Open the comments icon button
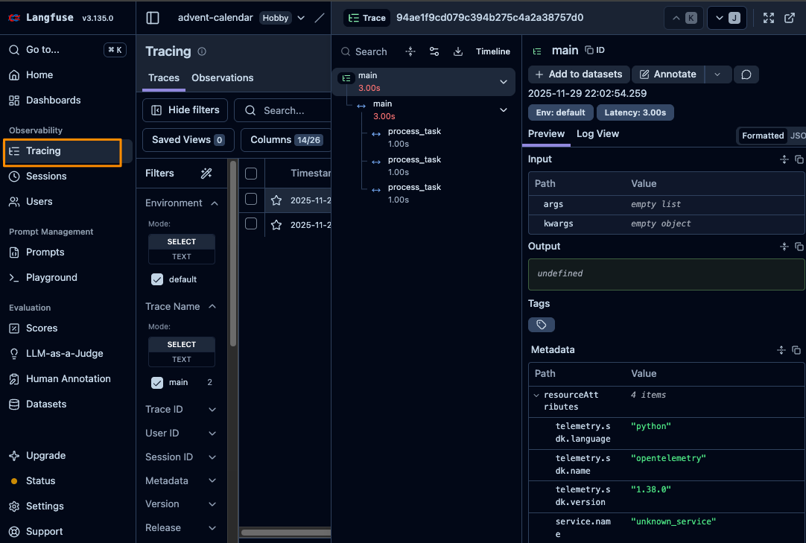 coord(746,74)
